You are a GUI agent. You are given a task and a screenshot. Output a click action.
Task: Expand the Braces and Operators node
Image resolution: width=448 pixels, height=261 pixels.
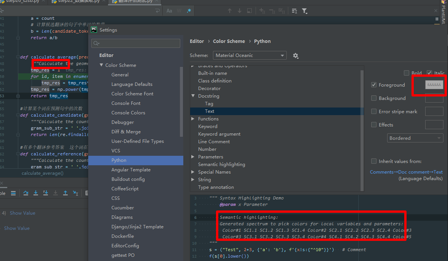[x=193, y=66]
